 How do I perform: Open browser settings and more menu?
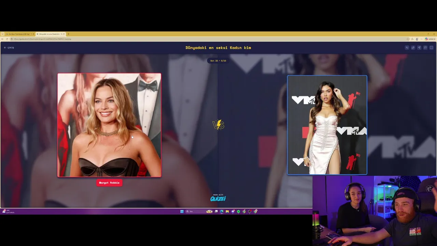[421, 39]
